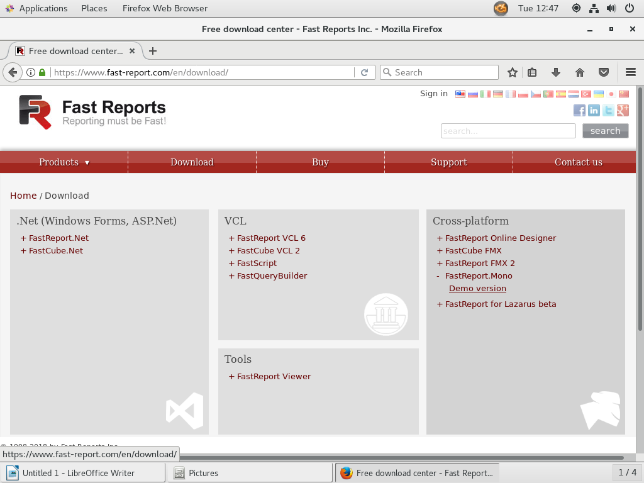The height and width of the screenshot is (483, 644).
Task: Choose the Portuguese flag language icon
Action: click(548, 94)
